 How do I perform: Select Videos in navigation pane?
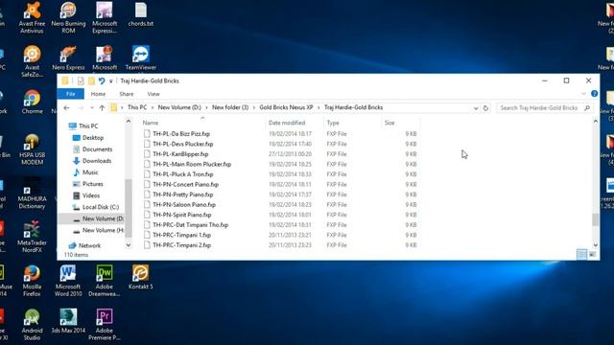91,195
